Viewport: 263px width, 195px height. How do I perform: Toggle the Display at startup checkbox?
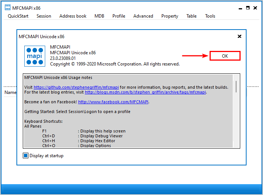[25, 156]
